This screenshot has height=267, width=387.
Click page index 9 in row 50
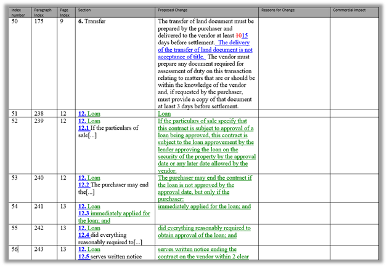coord(62,22)
